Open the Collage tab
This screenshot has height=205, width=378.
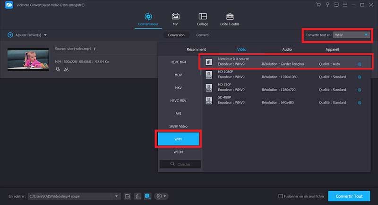[x=203, y=19]
